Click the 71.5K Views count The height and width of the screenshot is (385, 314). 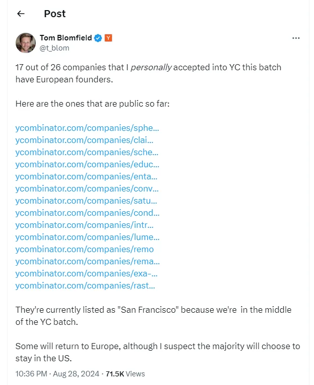(125, 374)
